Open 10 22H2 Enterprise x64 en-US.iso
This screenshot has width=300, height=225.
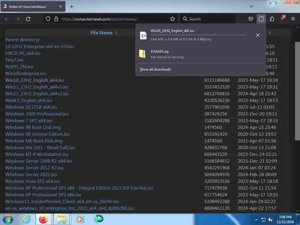[x=40, y=47]
